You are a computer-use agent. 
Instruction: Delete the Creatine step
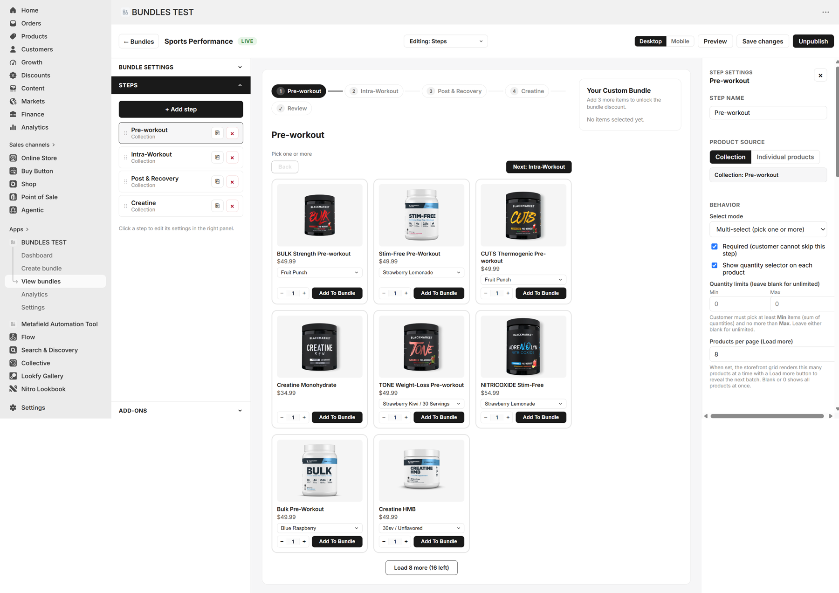(x=232, y=206)
